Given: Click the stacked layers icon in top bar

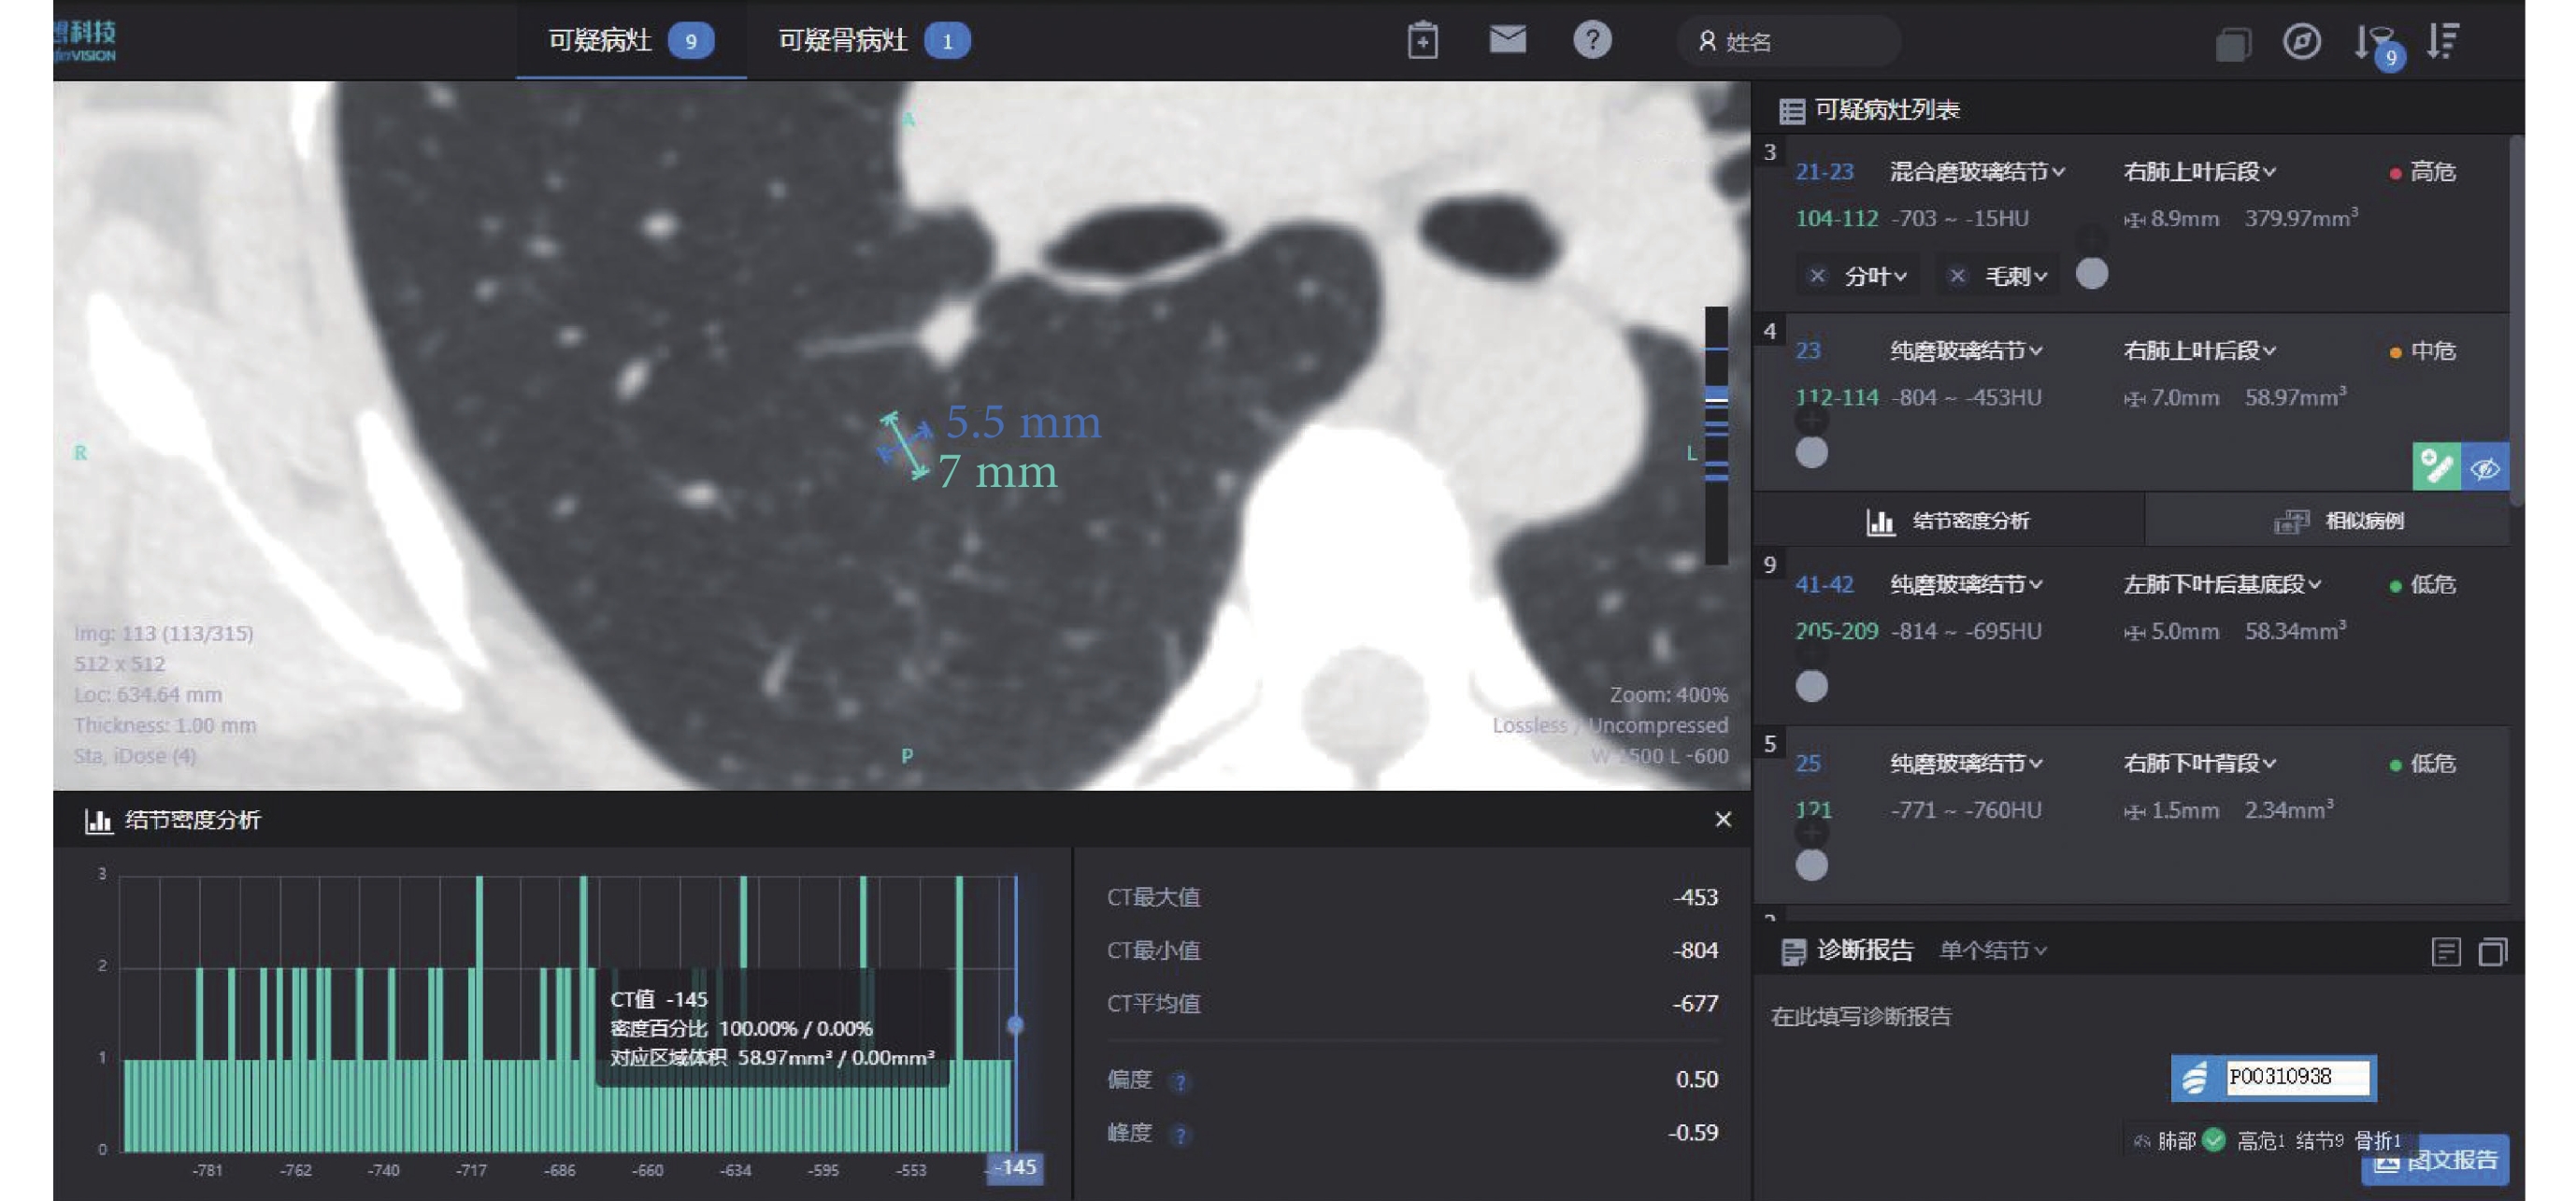Looking at the screenshot, I should coord(2232,44).
